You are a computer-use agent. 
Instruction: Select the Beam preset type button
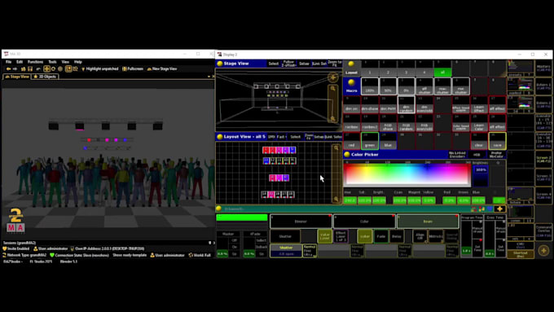click(x=428, y=222)
